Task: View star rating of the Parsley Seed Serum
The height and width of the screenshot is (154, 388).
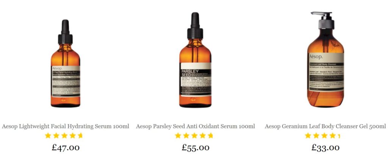Action: click(x=194, y=135)
